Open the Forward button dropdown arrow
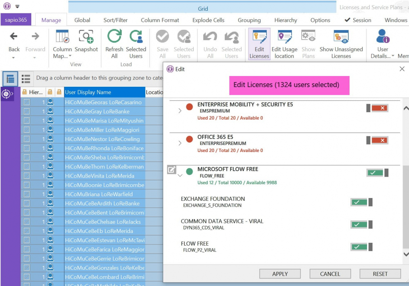 [x=35, y=57]
